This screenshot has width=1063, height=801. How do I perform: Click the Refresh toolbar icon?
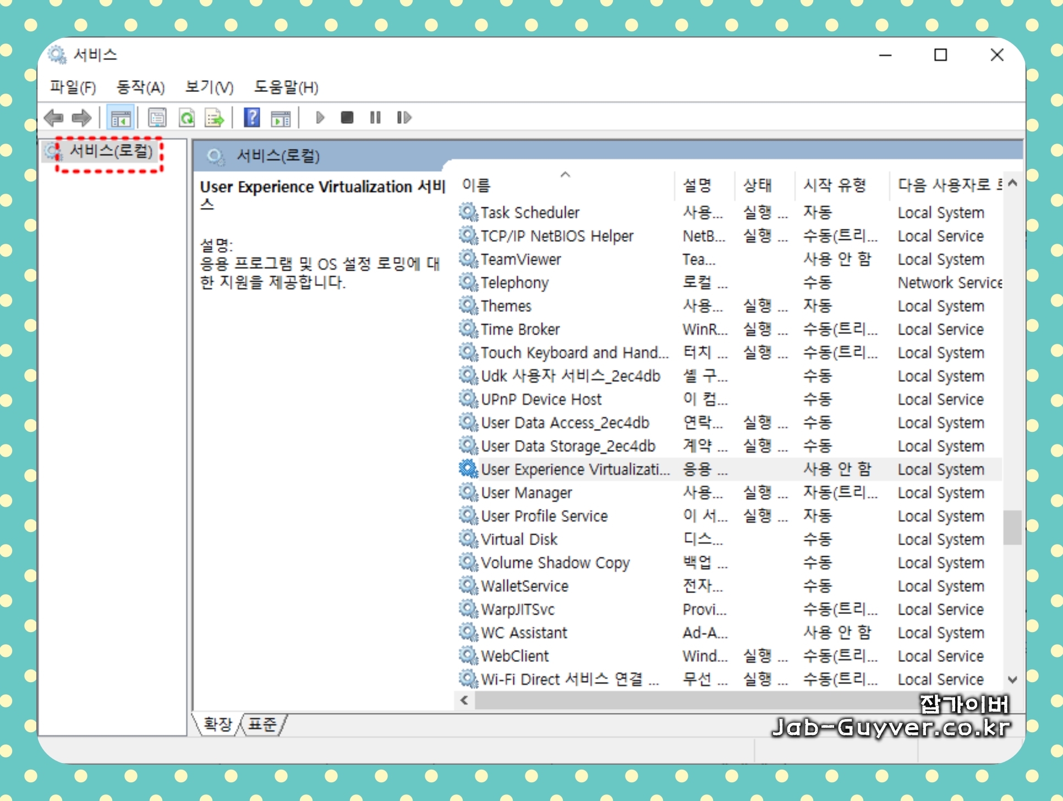[187, 118]
